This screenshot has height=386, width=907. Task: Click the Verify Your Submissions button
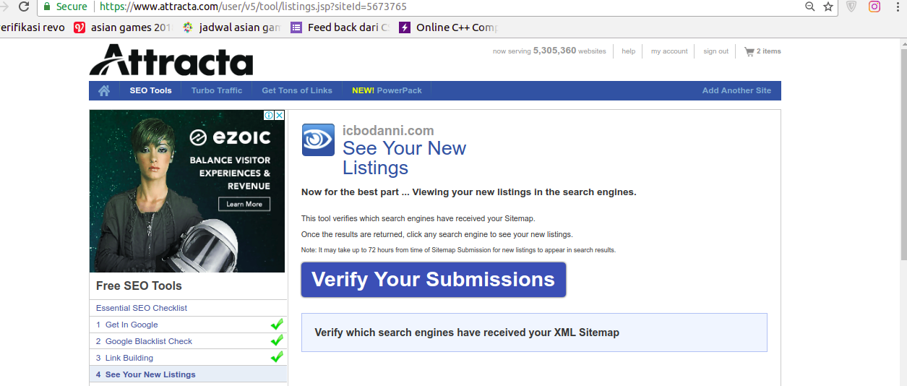point(434,280)
